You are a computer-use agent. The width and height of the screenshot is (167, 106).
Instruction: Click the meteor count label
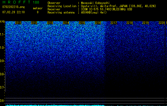(38, 8)
